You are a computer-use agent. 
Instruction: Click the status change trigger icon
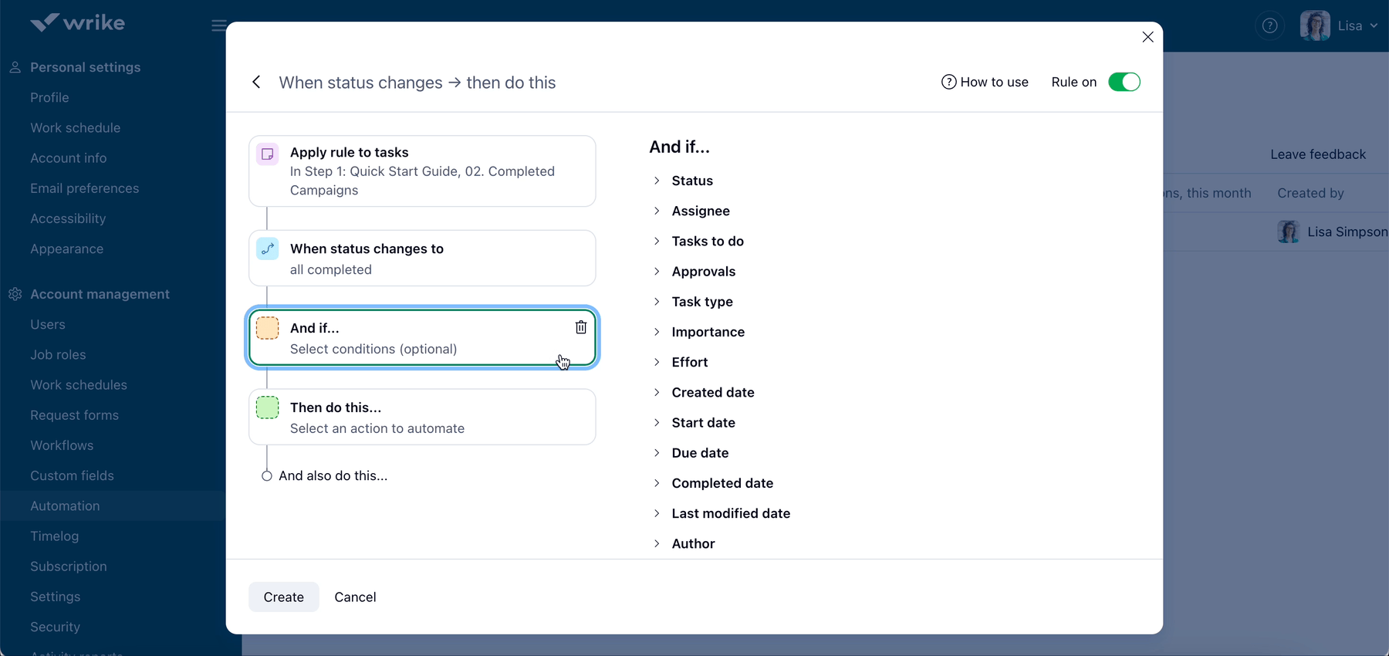click(x=268, y=249)
